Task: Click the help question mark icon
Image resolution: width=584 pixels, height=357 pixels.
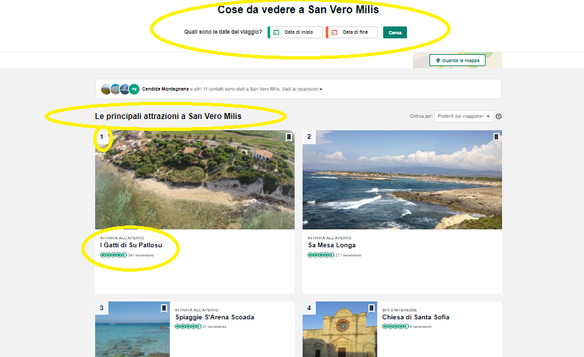Action: click(x=499, y=116)
